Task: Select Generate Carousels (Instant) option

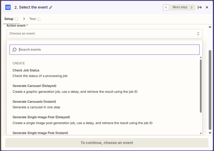Action: coord(34,102)
